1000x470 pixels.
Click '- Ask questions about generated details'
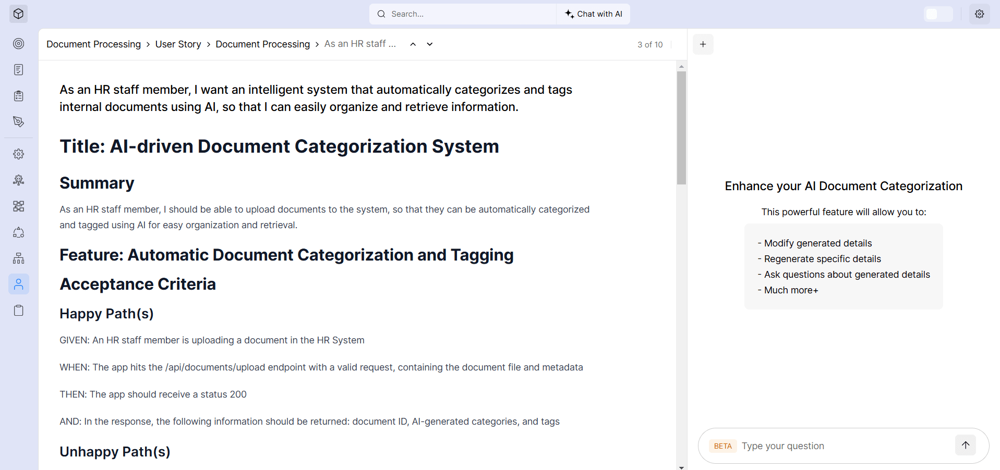(844, 275)
